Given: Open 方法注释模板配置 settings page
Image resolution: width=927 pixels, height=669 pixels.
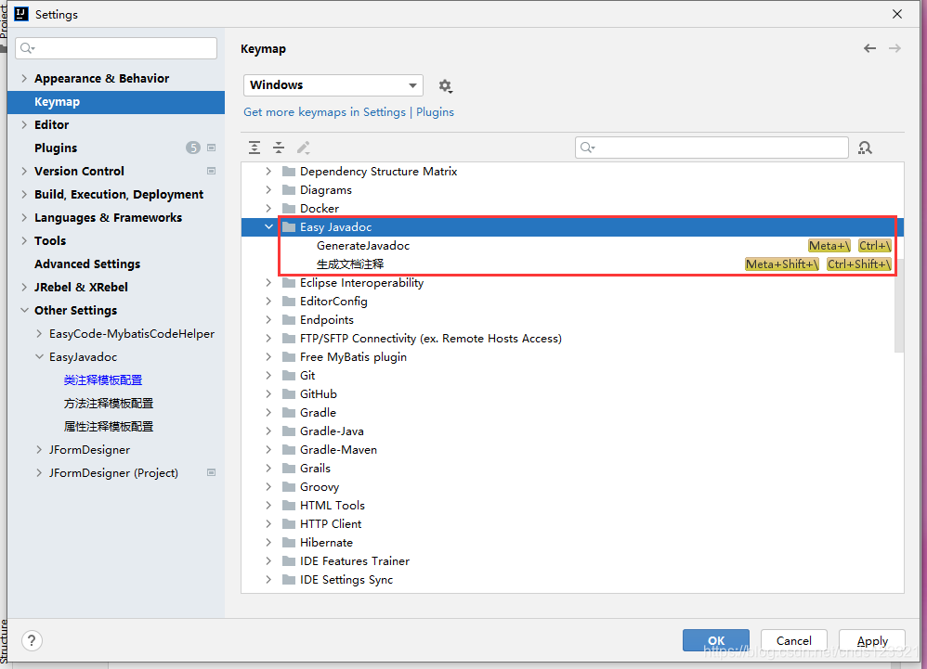Looking at the screenshot, I should pos(109,404).
